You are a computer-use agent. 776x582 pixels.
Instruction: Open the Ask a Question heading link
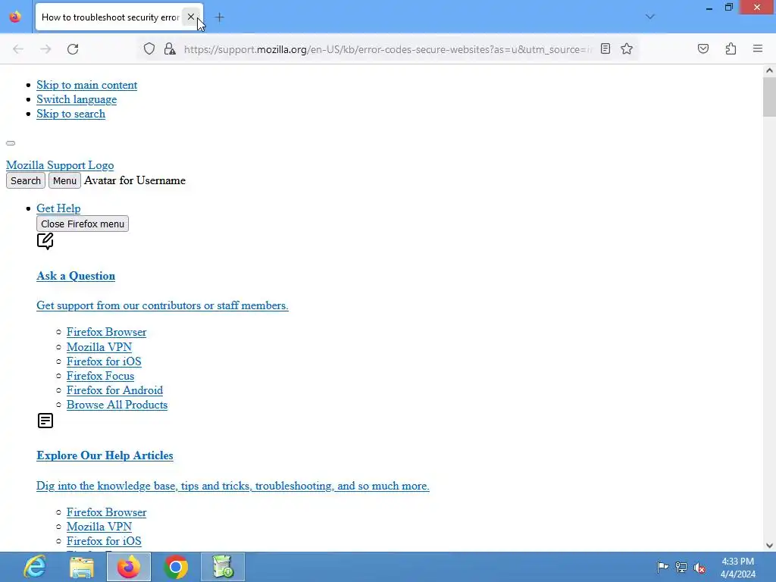click(76, 276)
